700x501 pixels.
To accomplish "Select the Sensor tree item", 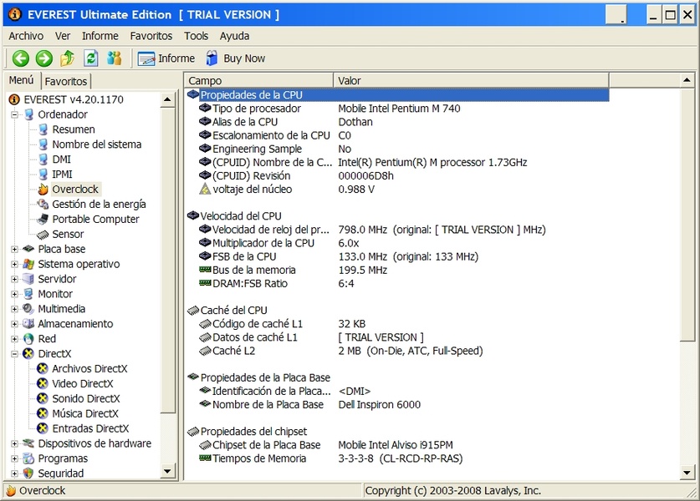I will point(68,235).
